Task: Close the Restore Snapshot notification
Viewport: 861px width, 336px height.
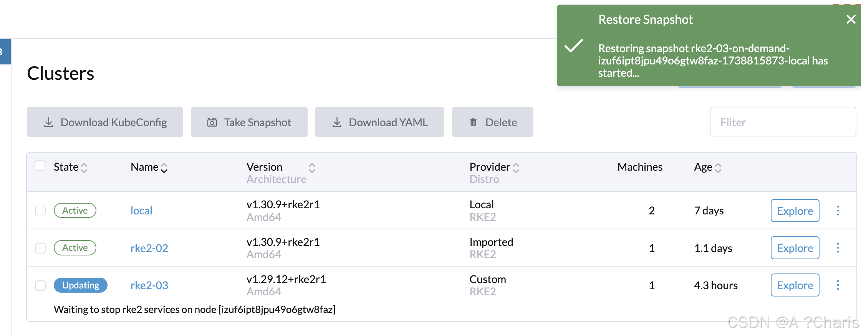Action: click(x=851, y=19)
